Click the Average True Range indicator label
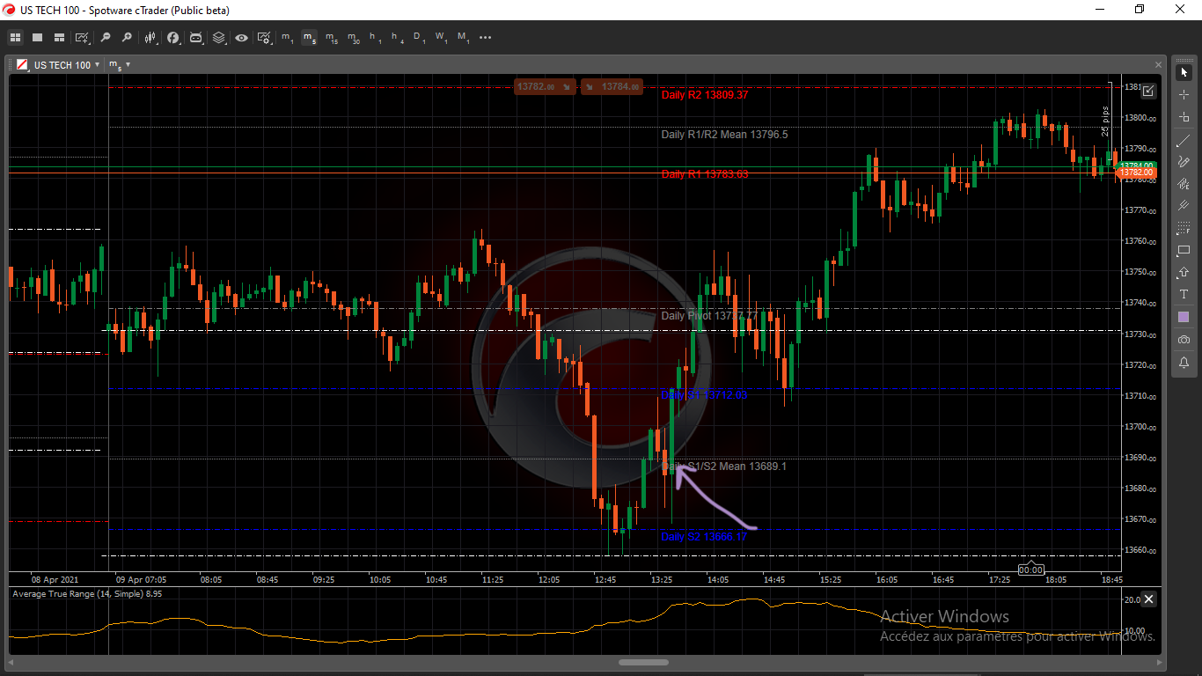 pos(87,594)
